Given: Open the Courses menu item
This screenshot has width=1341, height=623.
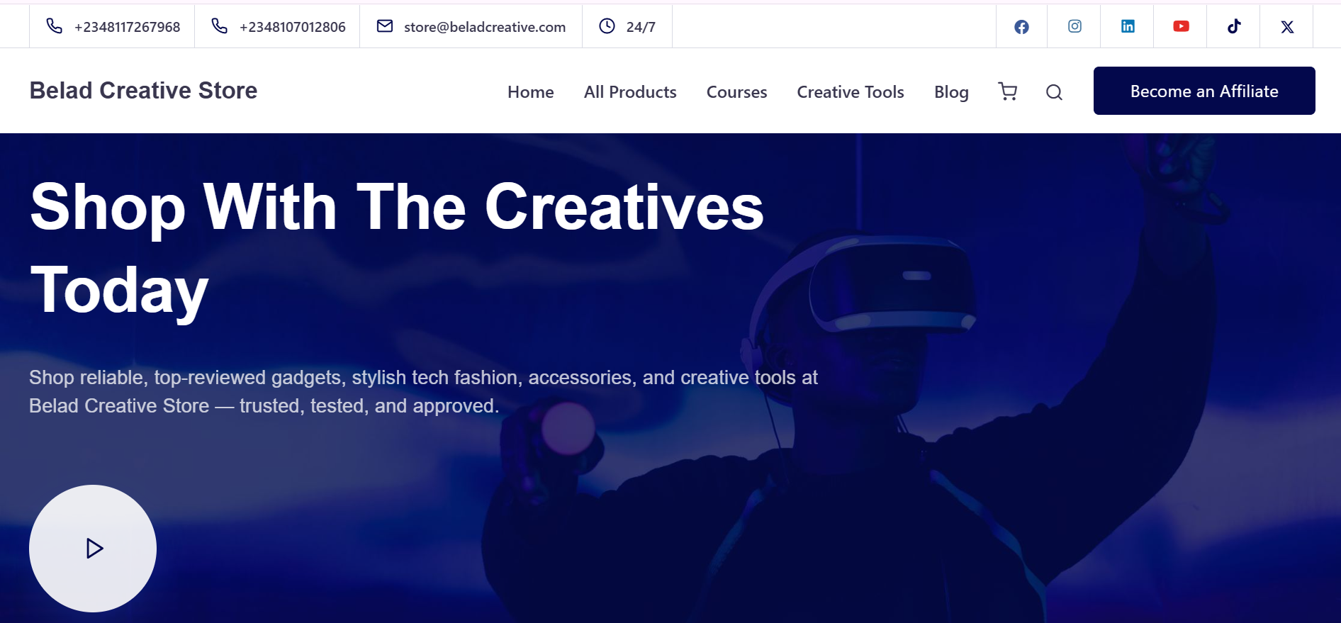Looking at the screenshot, I should (736, 92).
